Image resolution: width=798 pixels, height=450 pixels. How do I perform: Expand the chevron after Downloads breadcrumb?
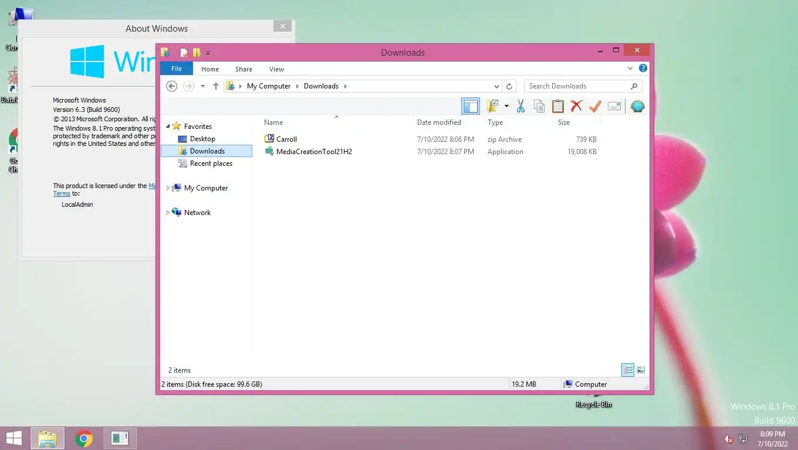click(345, 86)
